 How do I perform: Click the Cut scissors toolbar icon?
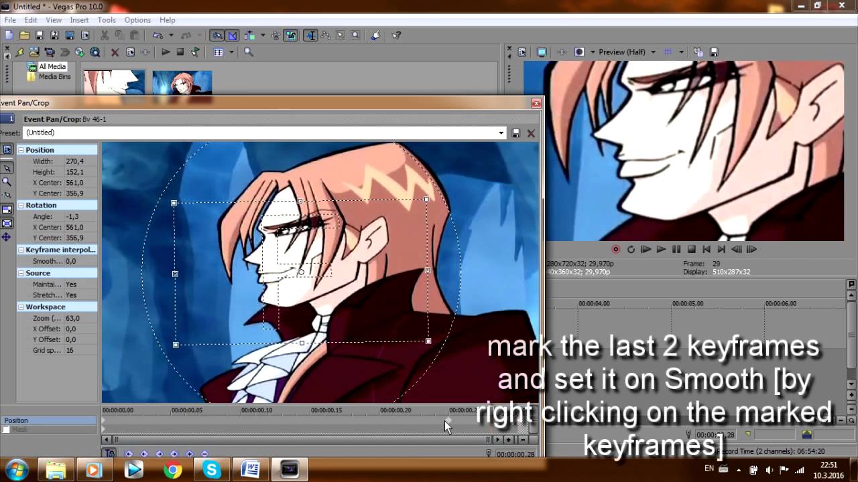click(105, 35)
